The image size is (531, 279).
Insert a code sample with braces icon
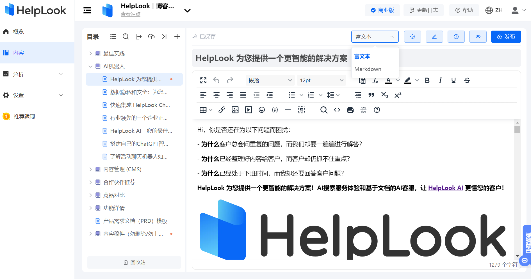point(275,110)
